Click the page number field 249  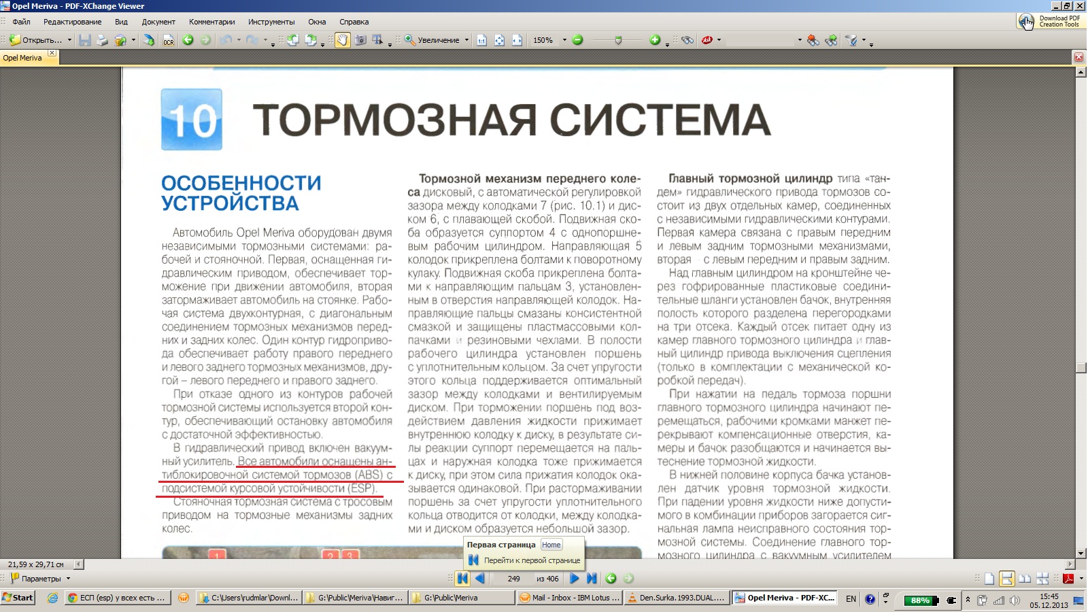[x=513, y=579]
